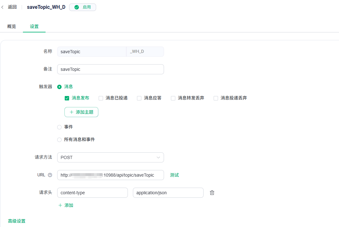The width and height of the screenshot is (339, 227).
Task: Add a new request header via 添加
Action: [x=66, y=205]
